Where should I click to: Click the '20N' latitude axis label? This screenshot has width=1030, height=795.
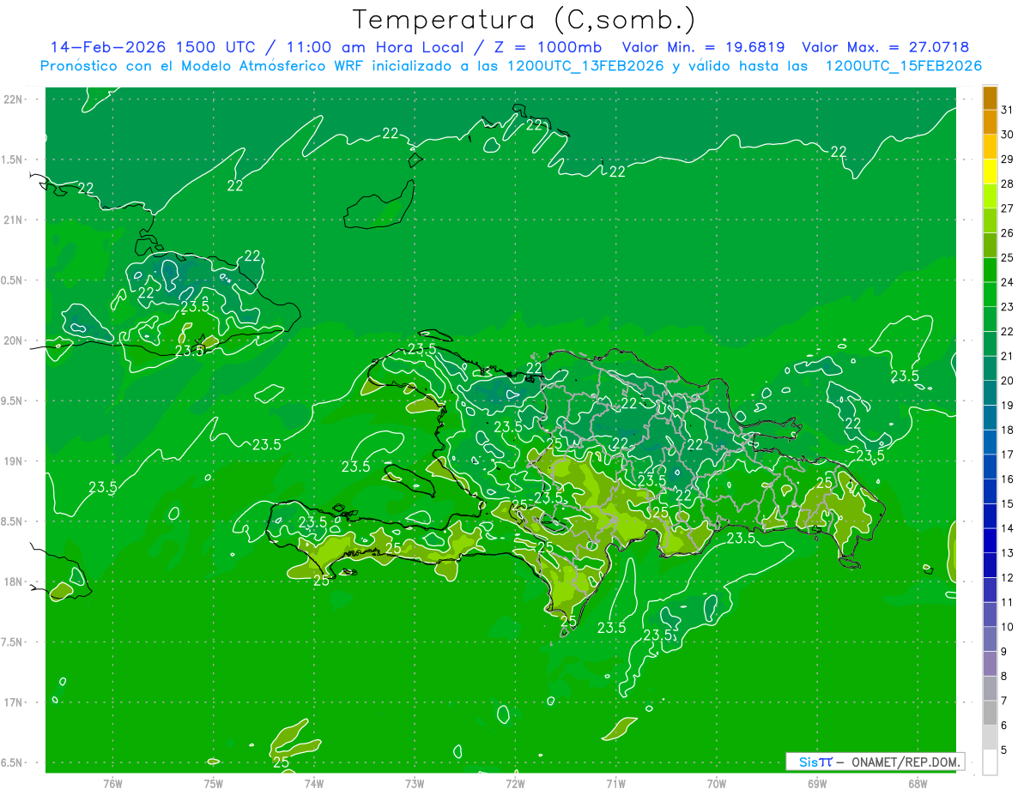point(14,340)
